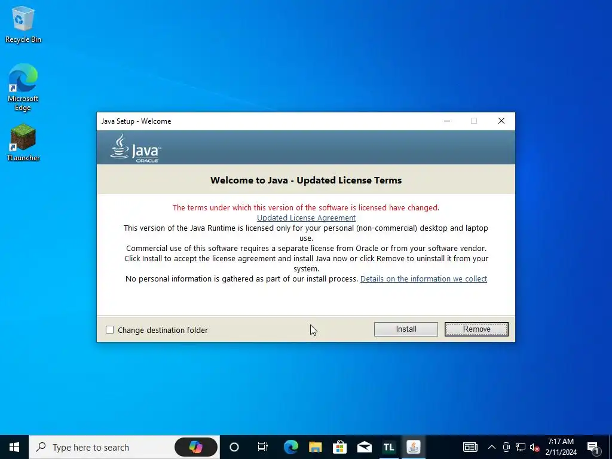Open Task View on the taskbar
The image size is (612, 459).
pyautogui.click(x=263, y=447)
